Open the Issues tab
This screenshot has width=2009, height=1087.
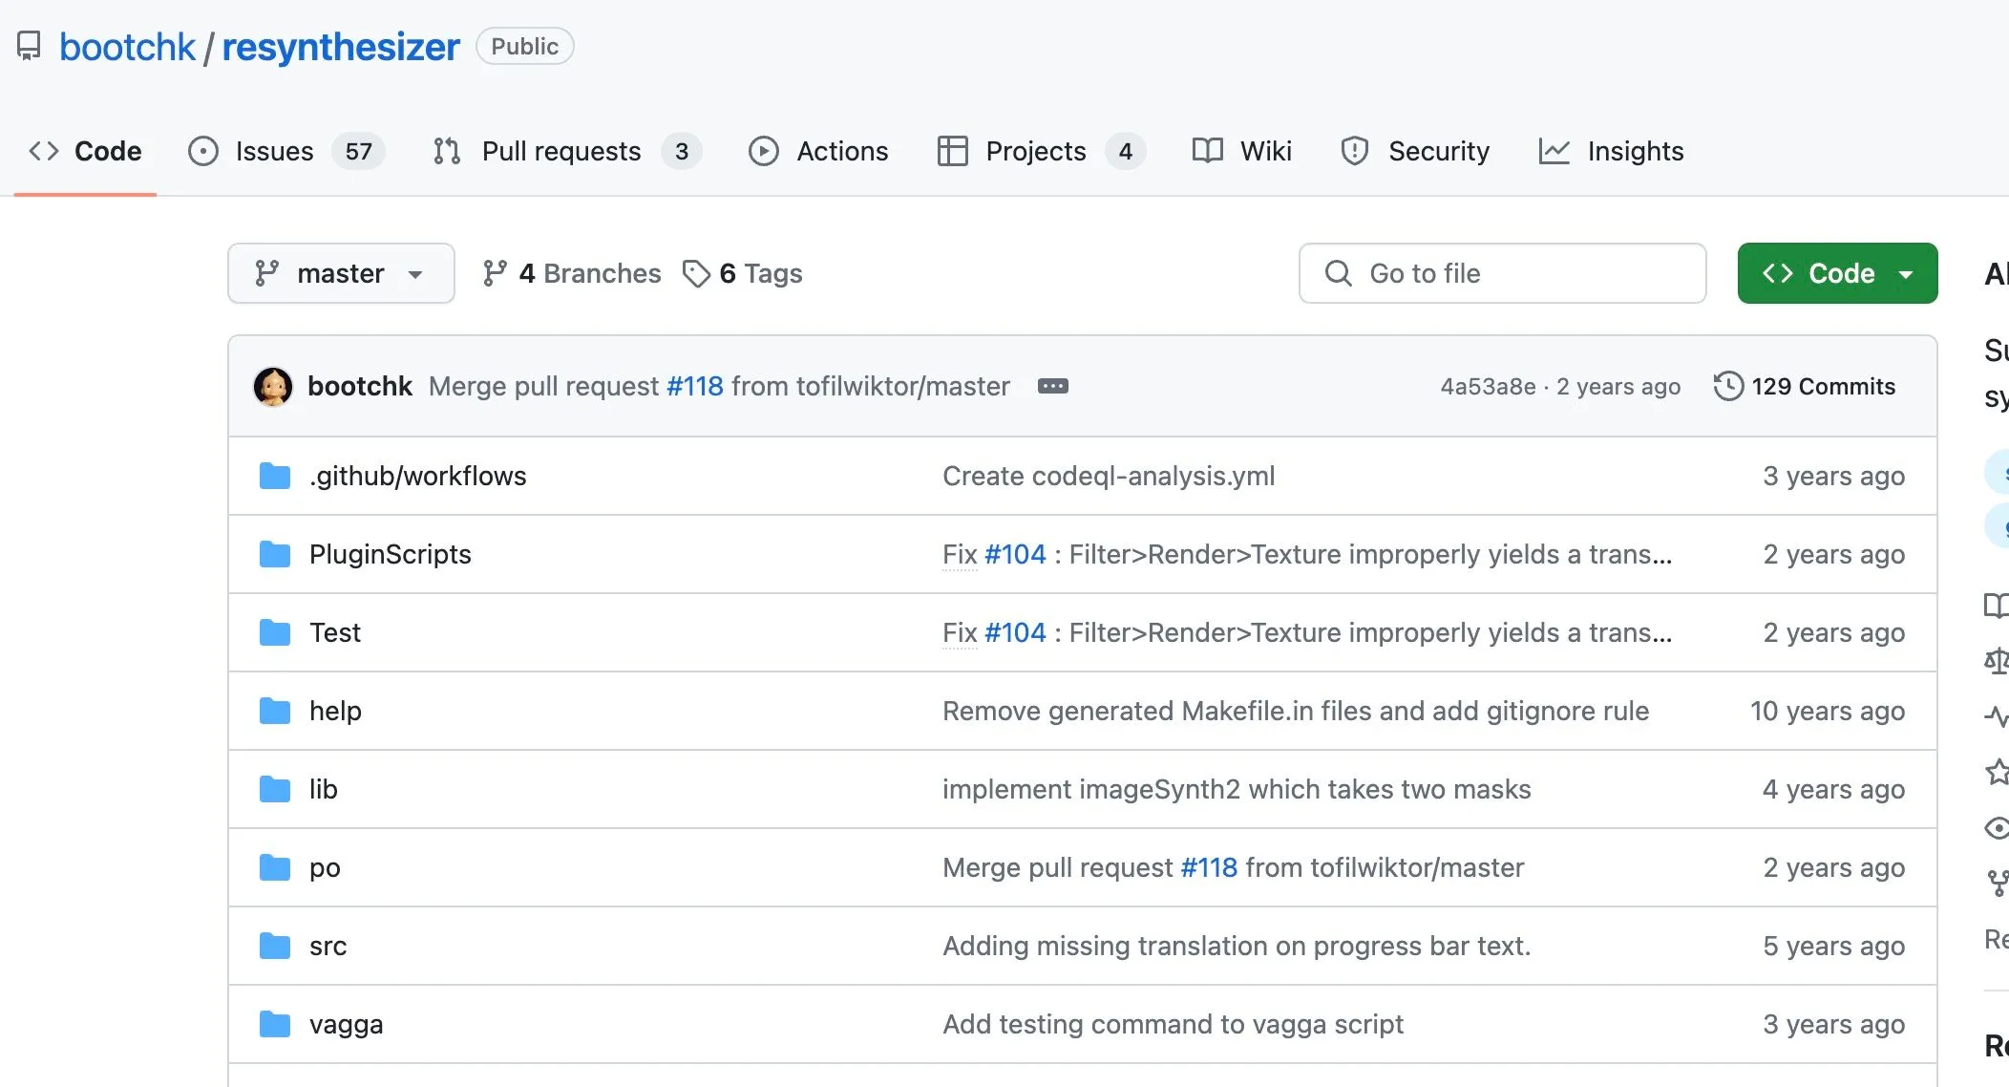point(285,151)
